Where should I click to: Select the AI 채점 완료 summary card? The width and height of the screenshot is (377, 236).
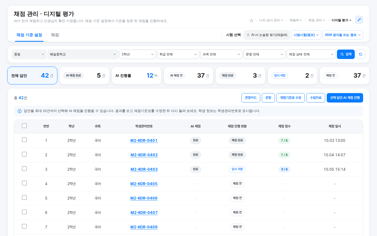pos(84,76)
